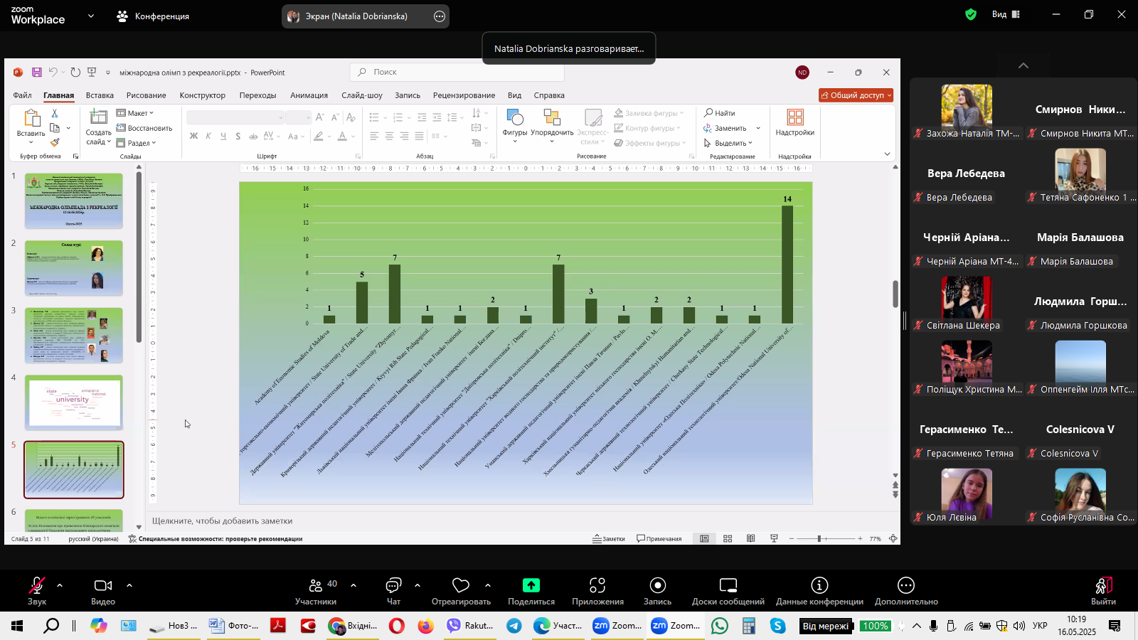Click the PowerPoint zoom slider

pos(820,539)
